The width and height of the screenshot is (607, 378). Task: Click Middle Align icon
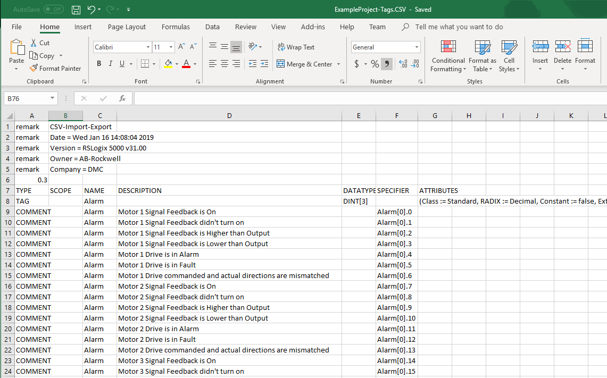point(224,47)
